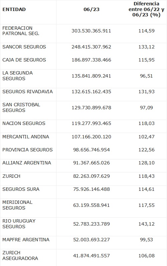Select the SANCOR SEGUROS entity name
Viewport: 167px width, 266px height.
point(24,47)
